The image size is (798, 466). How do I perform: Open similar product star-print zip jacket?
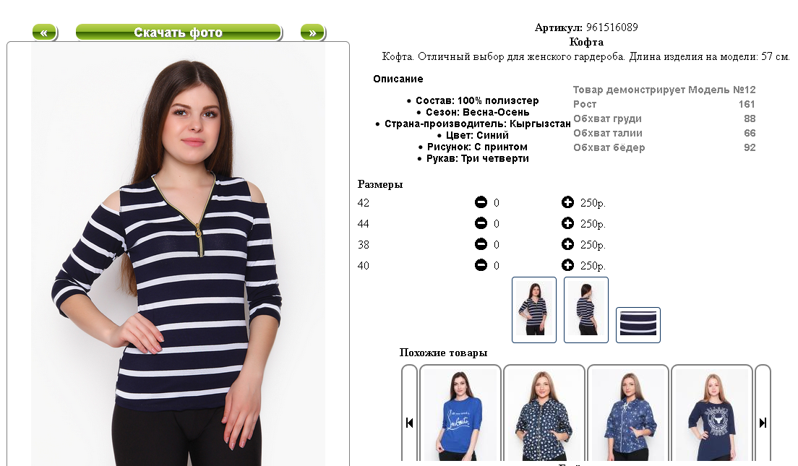click(x=544, y=414)
